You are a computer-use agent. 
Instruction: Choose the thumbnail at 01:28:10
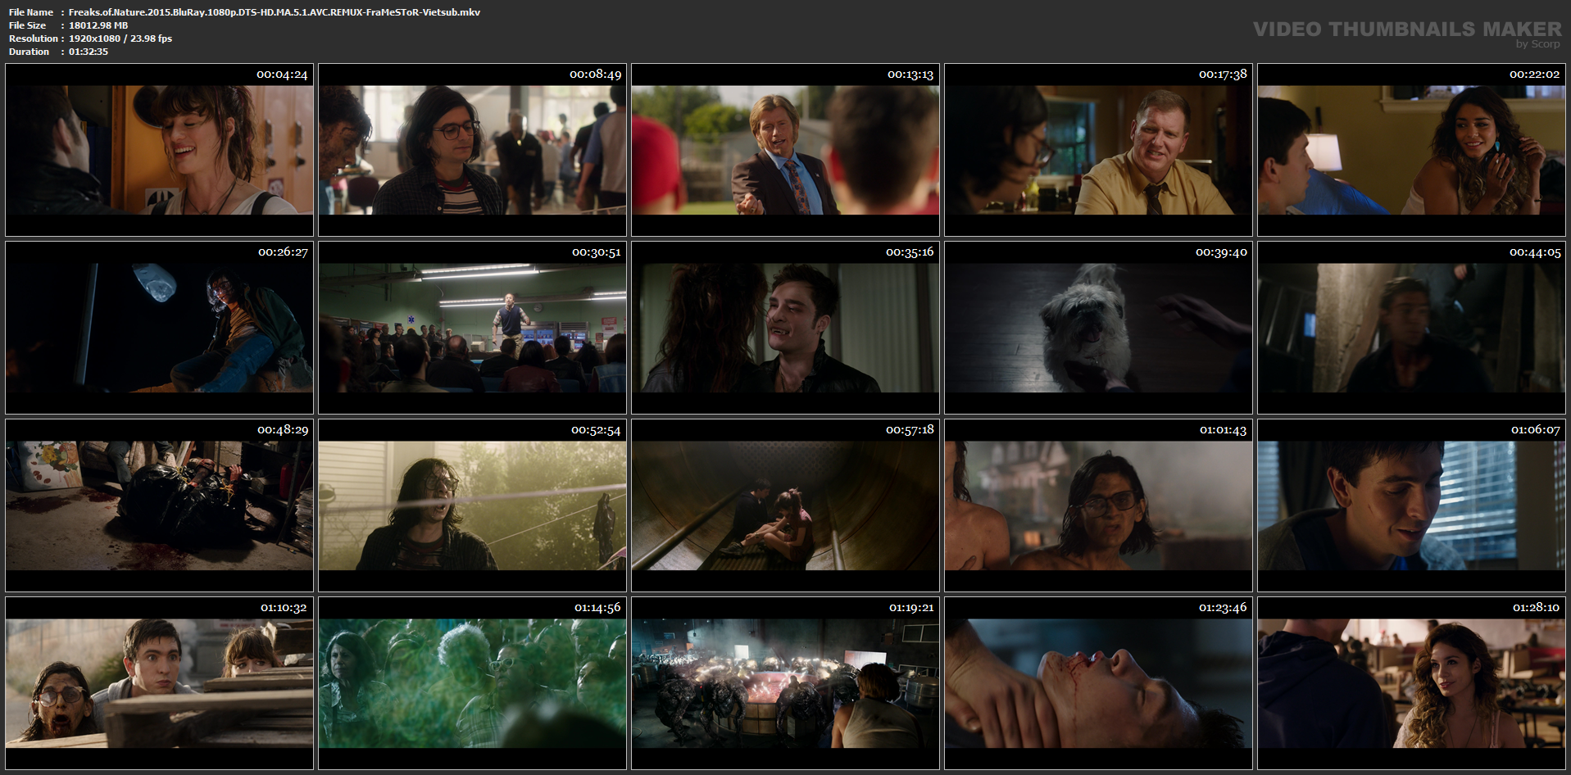pos(1411,683)
